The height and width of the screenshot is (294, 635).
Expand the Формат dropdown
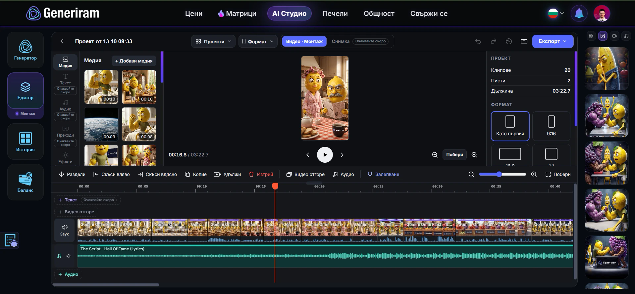point(258,41)
